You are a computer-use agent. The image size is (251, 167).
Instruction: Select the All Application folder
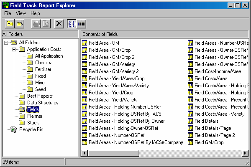49,56
